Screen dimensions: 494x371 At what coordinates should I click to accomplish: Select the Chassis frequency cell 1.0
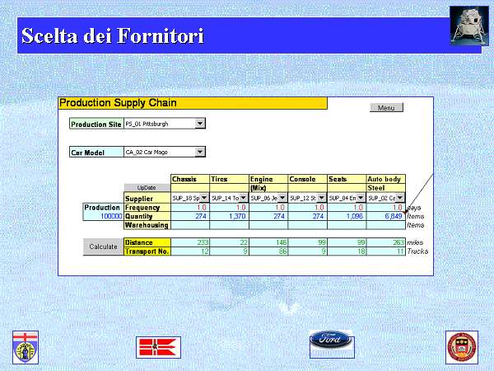coord(190,208)
